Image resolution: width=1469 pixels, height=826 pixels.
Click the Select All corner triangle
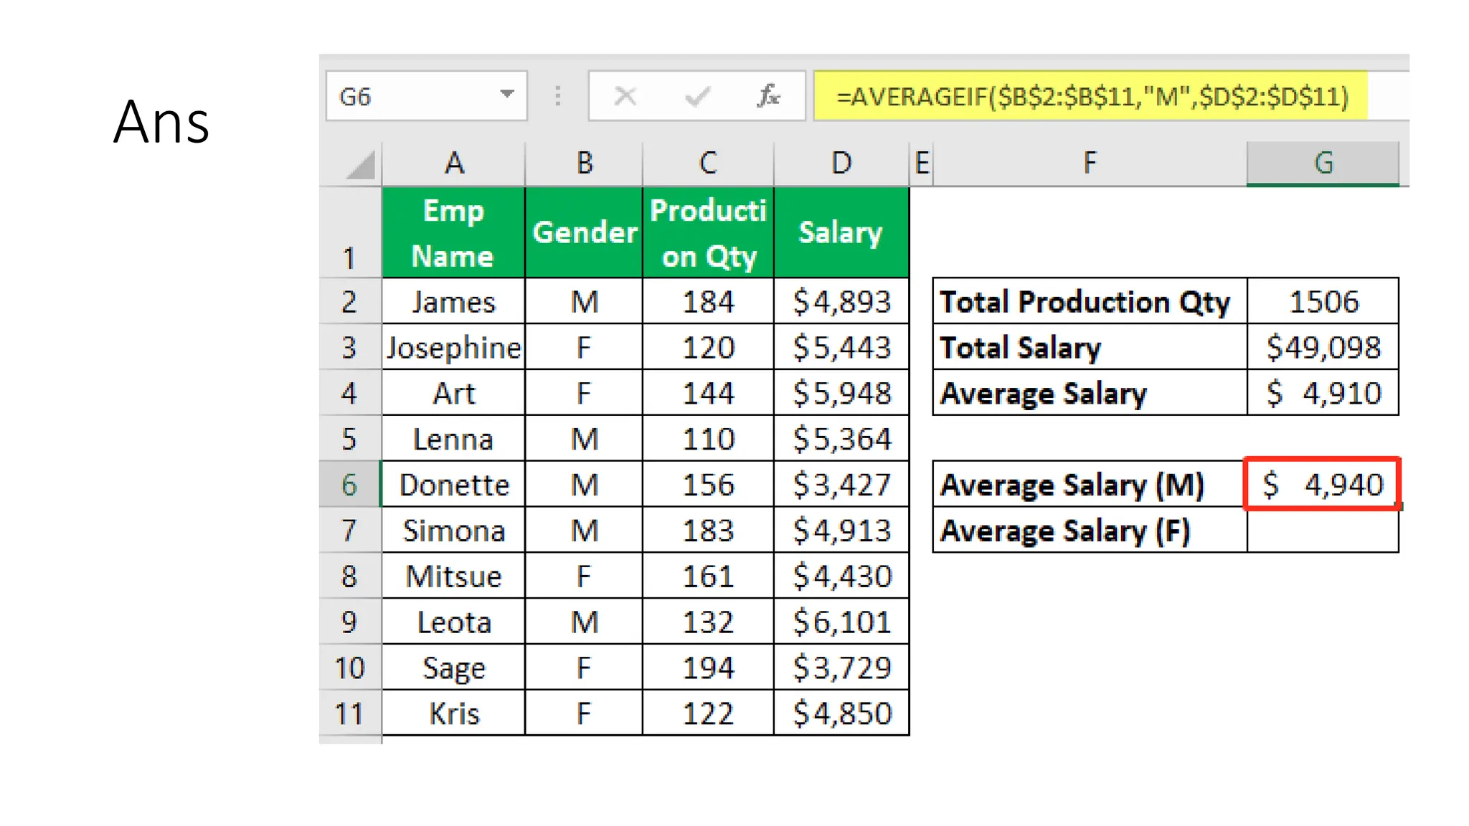tap(361, 165)
